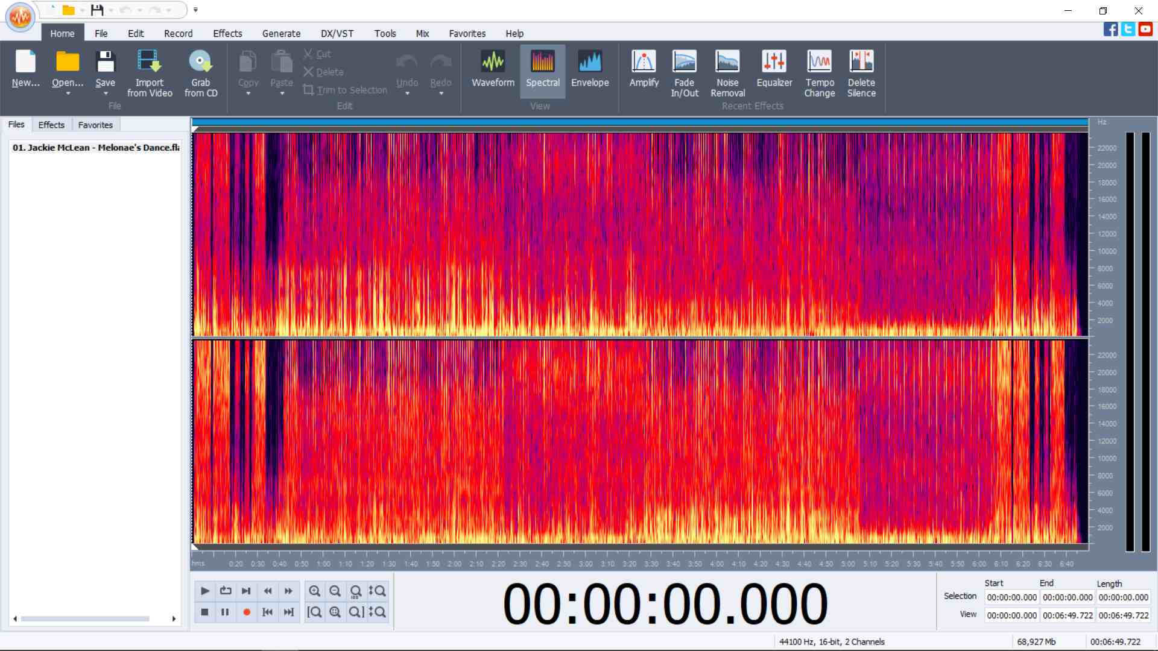Screen dimensions: 1158x651
Task: Jump to start of track
Action: click(267, 612)
